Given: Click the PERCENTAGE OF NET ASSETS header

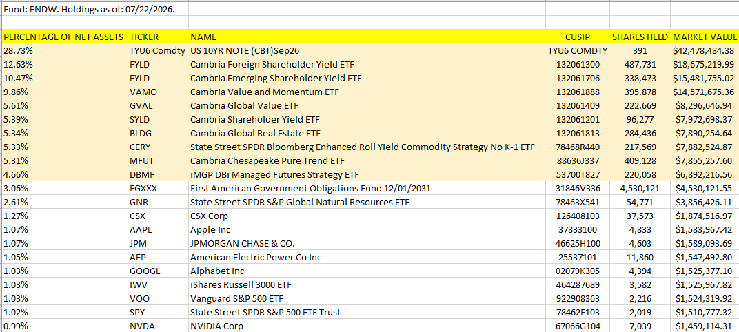Looking at the screenshot, I should point(64,37).
